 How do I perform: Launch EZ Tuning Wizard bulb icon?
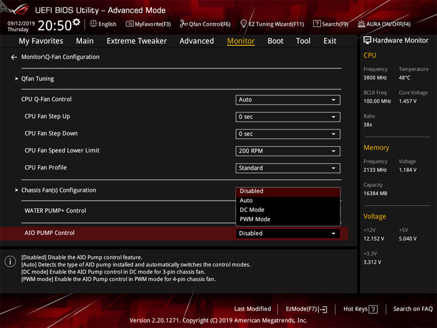pyautogui.click(x=243, y=24)
